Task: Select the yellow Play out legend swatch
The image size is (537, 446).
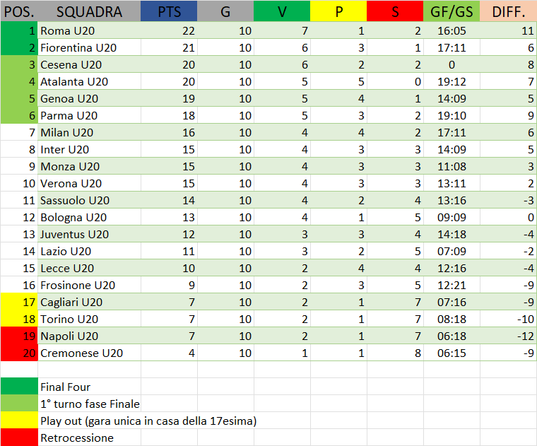Action: [19, 421]
